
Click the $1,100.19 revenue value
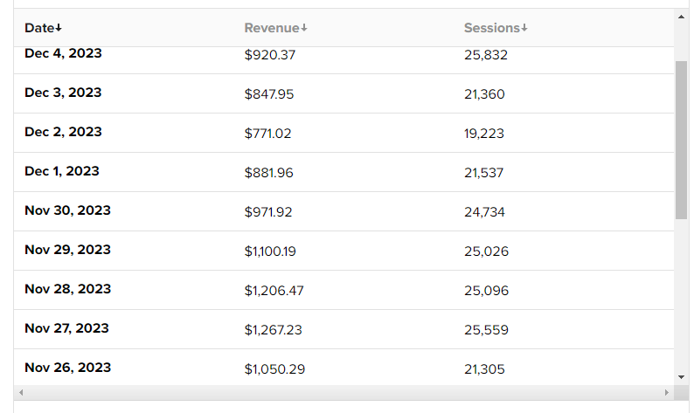pyautogui.click(x=270, y=251)
